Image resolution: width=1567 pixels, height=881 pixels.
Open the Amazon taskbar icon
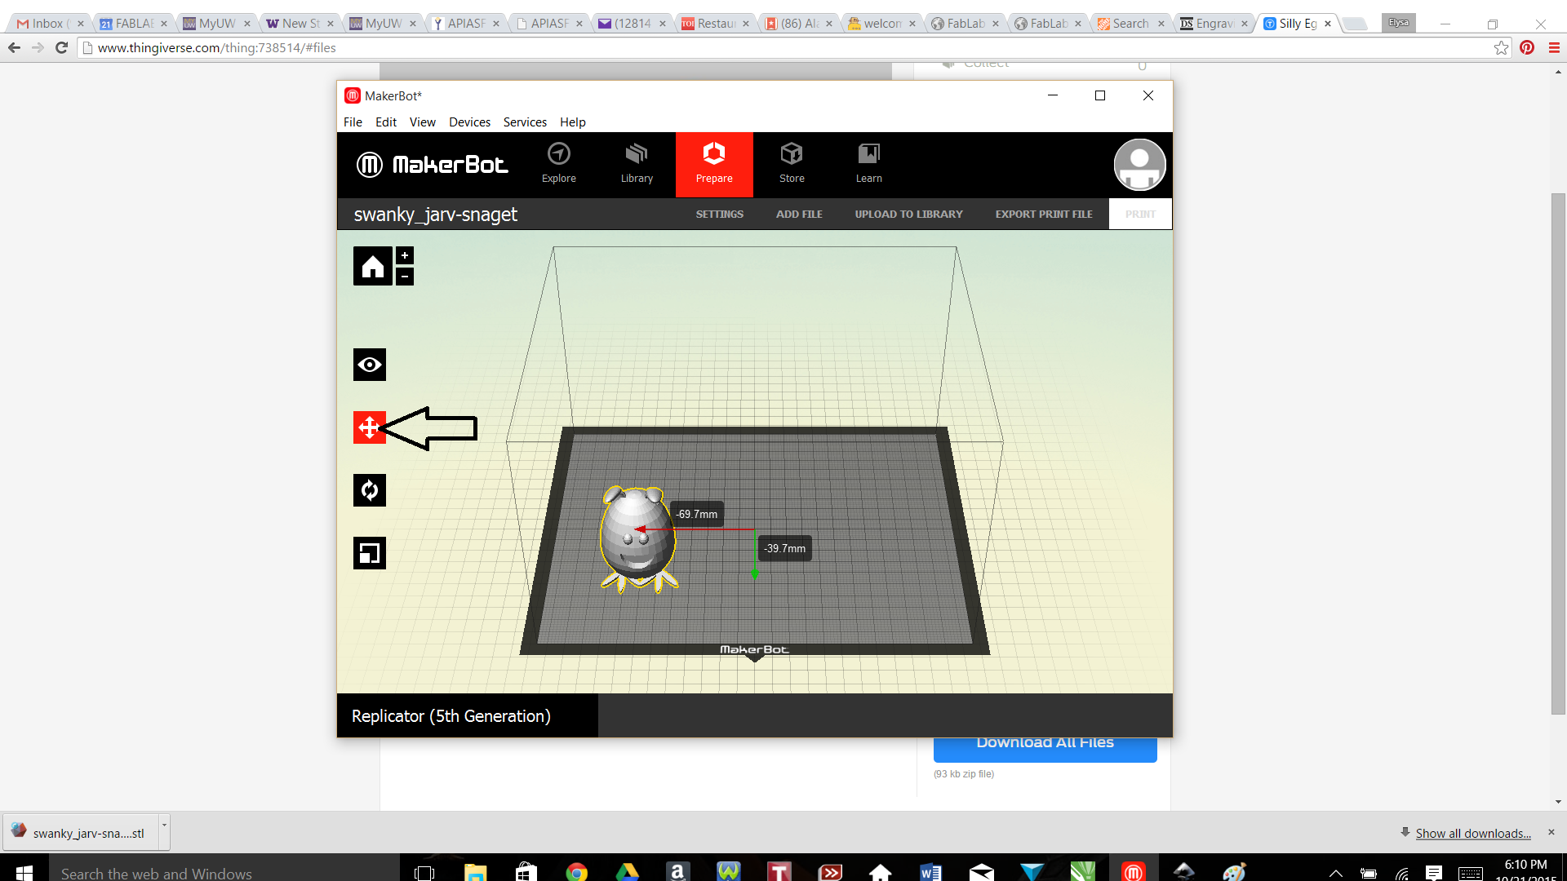(677, 872)
